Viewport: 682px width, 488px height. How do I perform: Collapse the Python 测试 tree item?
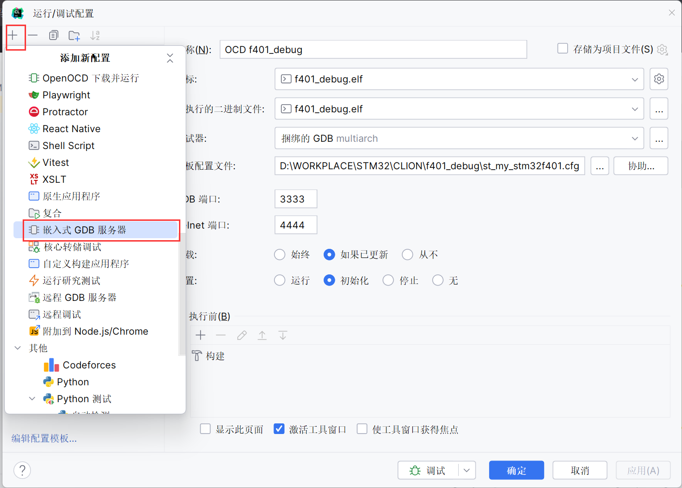(32, 398)
